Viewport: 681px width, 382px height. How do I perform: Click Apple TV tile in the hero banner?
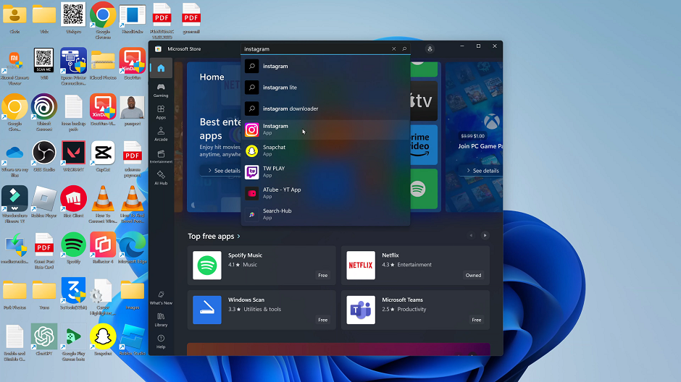click(x=424, y=101)
